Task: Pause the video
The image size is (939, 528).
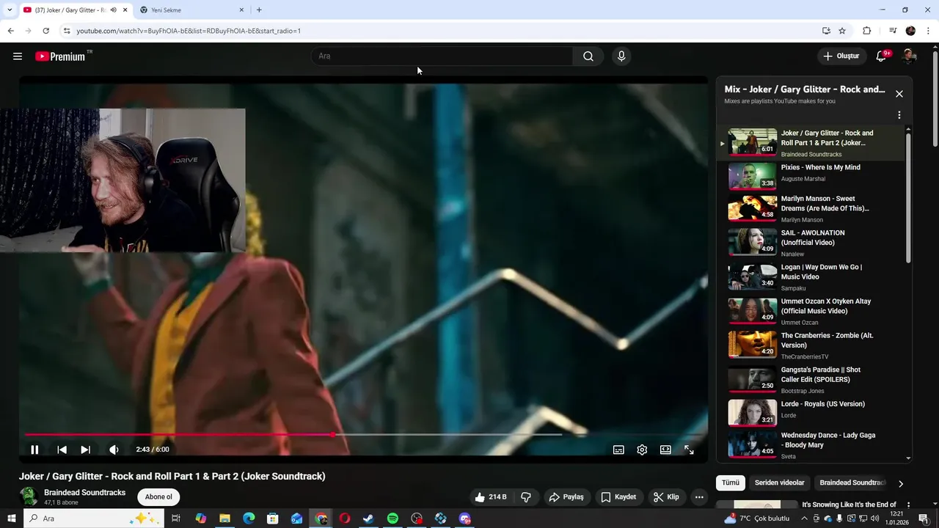Action: tap(34, 450)
